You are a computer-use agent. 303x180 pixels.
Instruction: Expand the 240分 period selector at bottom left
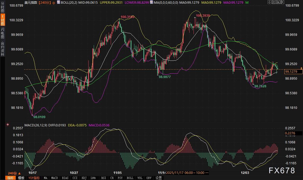14,173
